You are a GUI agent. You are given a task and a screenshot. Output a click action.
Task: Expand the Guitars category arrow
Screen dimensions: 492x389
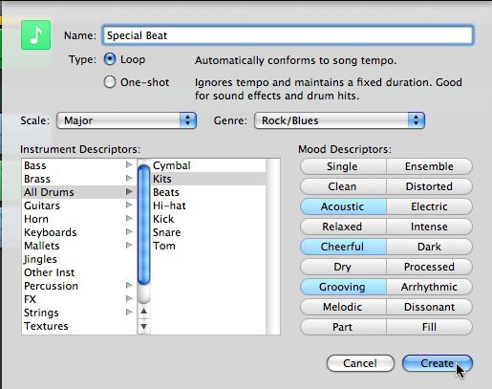tap(129, 205)
